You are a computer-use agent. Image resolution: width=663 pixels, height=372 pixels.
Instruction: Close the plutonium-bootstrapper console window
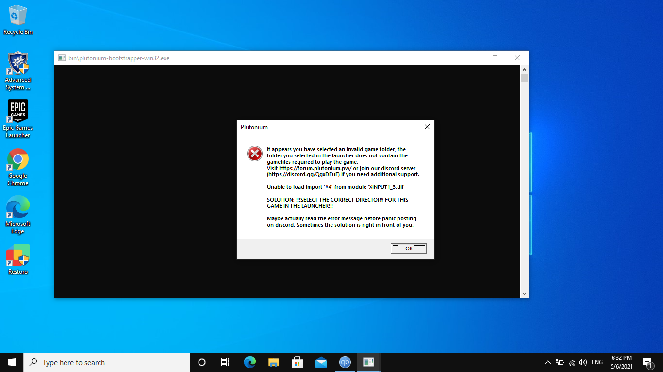pos(517,58)
